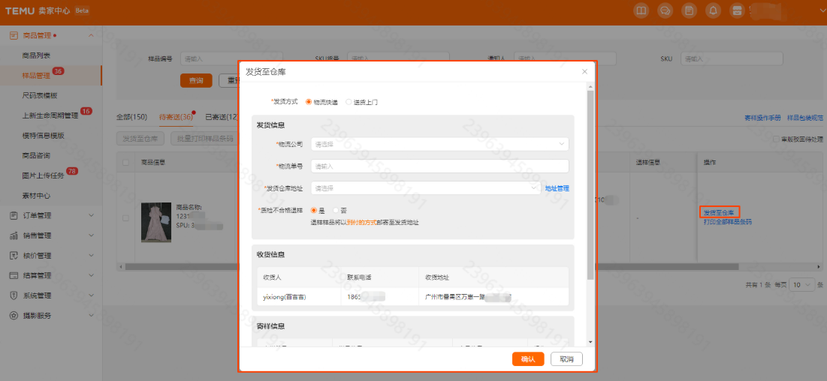The width and height of the screenshot is (827, 381).
Task: Click the 核价管理 sidebar icon
Action: pos(14,256)
